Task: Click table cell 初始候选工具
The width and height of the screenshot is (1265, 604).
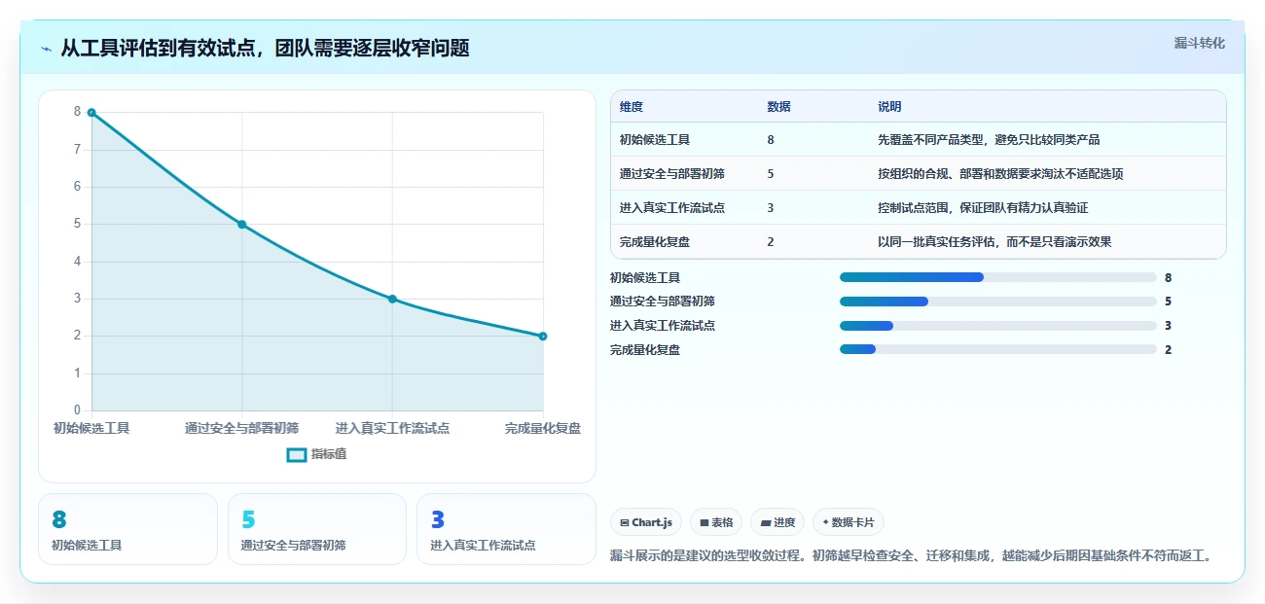Action: tap(655, 140)
